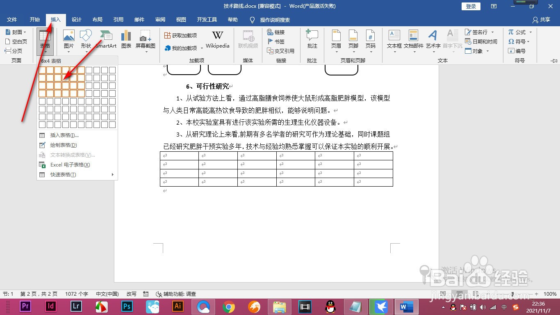Expand the Equation (公式) dropdown
This screenshot has height=315, width=560.
pos(531,32)
